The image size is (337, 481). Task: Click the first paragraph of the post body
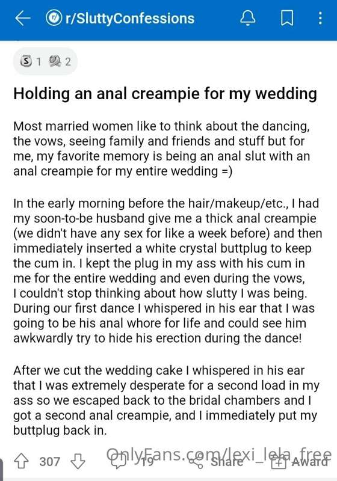(x=161, y=149)
